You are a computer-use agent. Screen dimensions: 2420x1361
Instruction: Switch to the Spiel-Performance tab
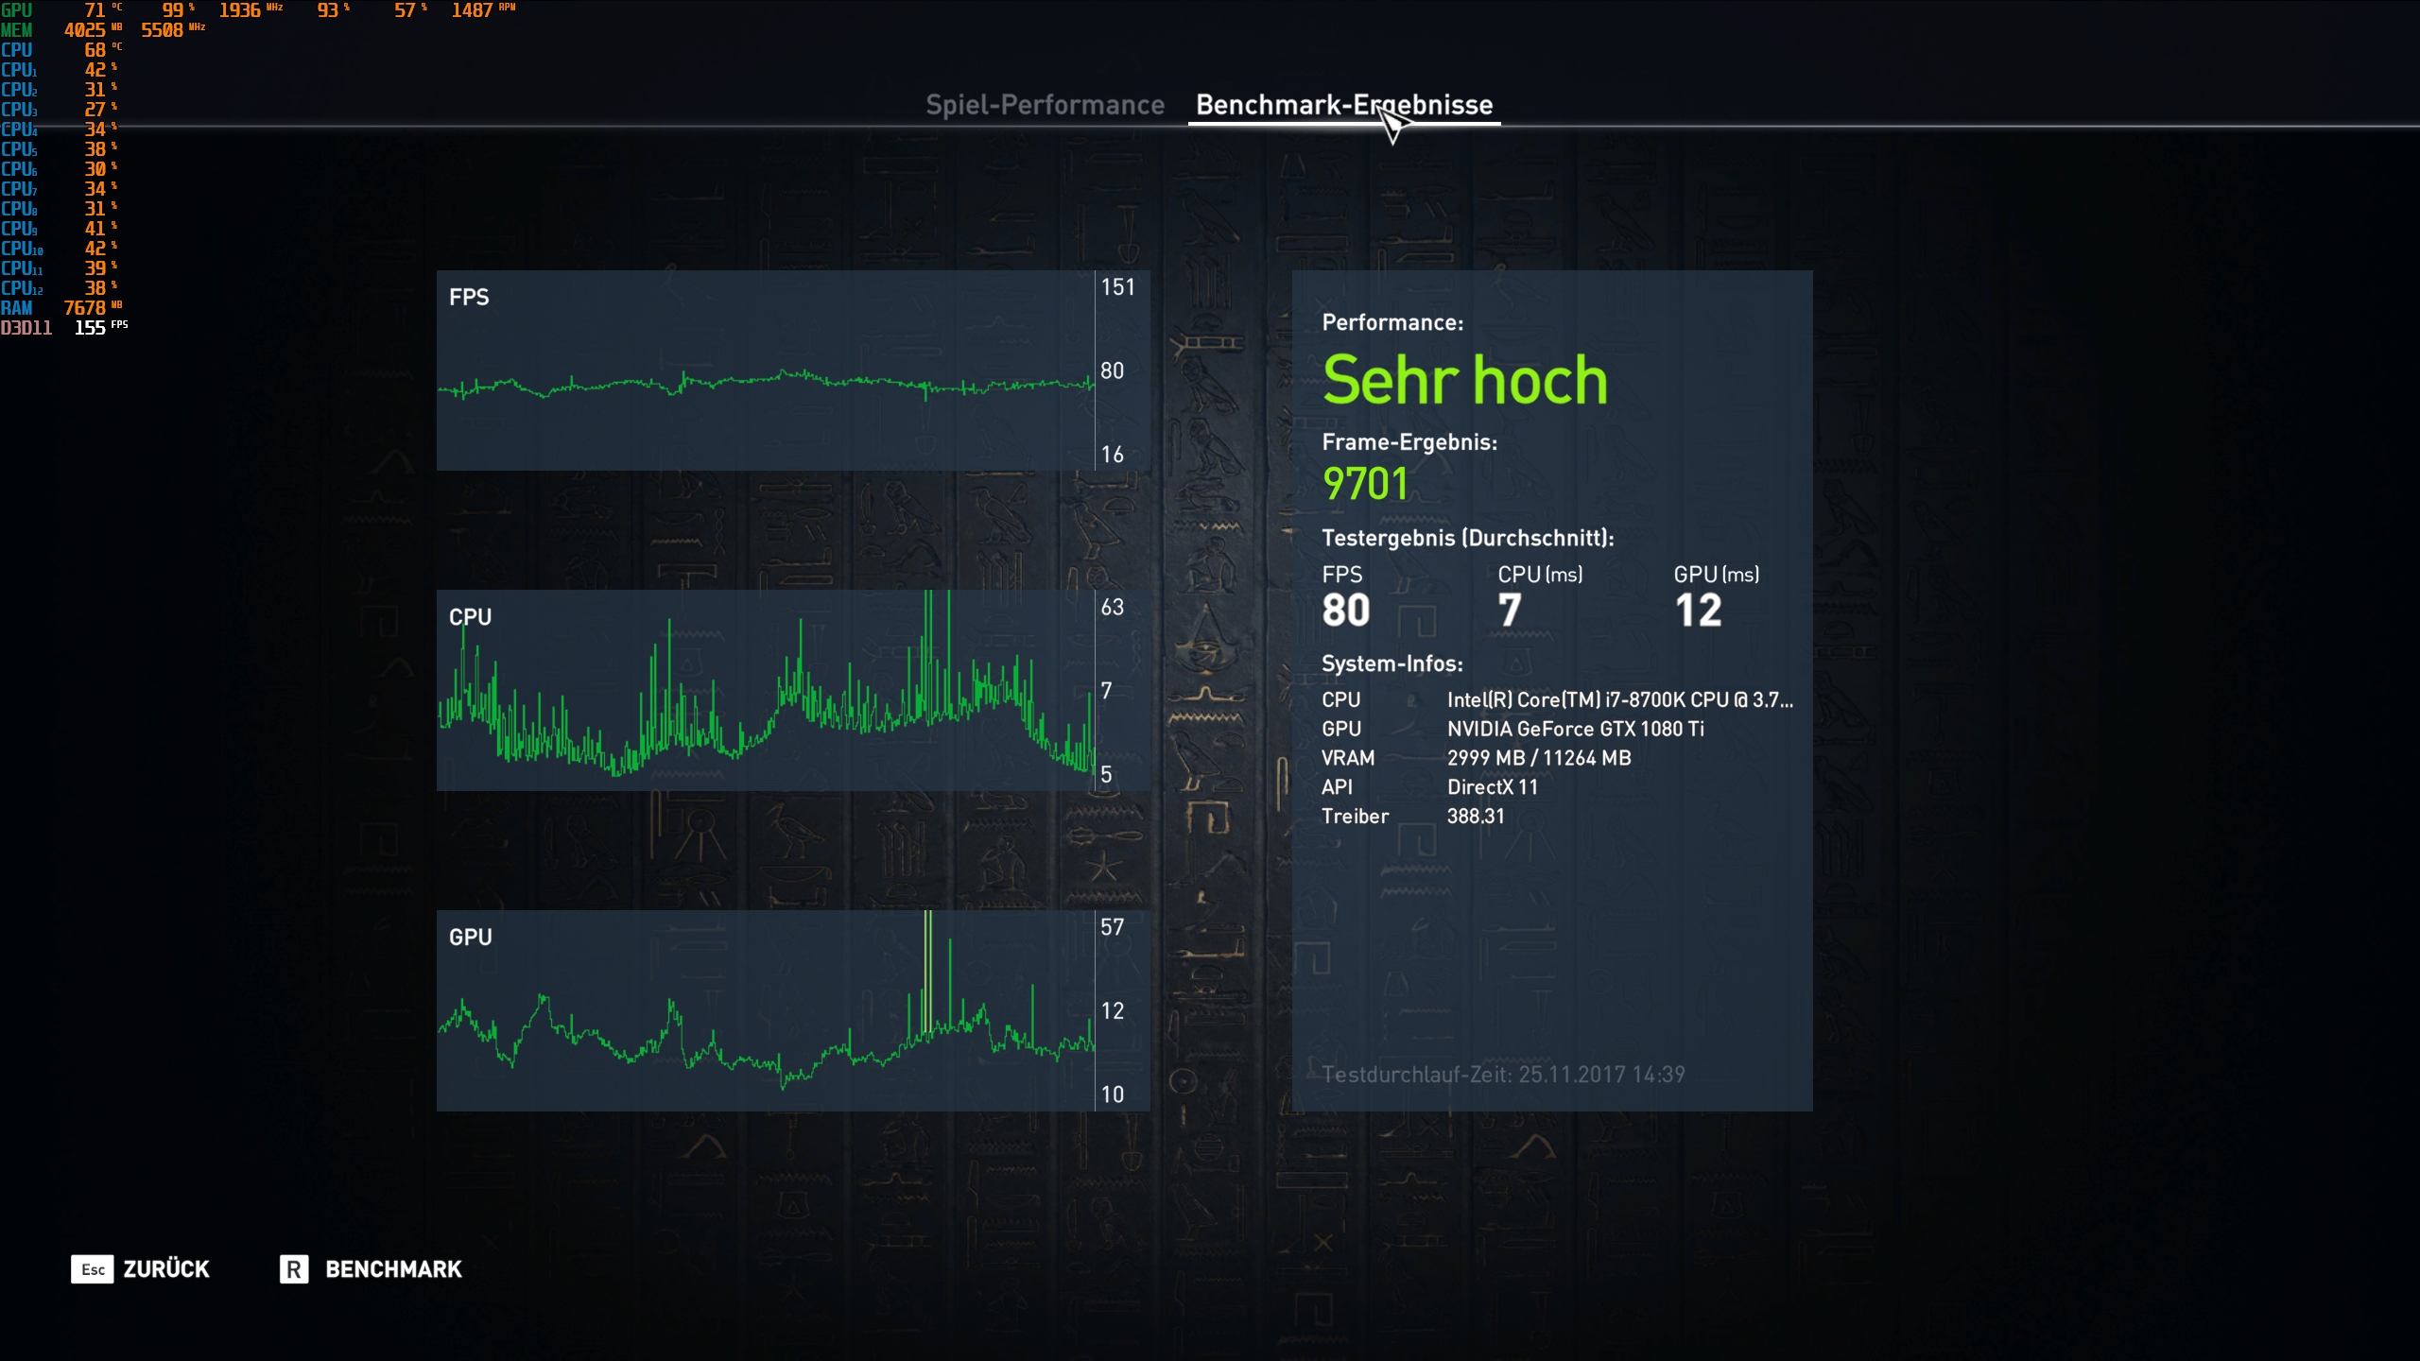click(1045, 105)
